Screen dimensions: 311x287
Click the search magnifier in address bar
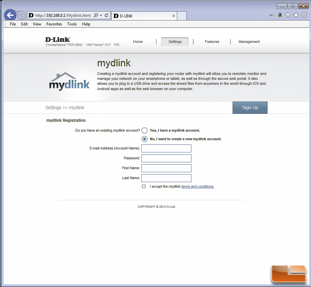point(96,15)
